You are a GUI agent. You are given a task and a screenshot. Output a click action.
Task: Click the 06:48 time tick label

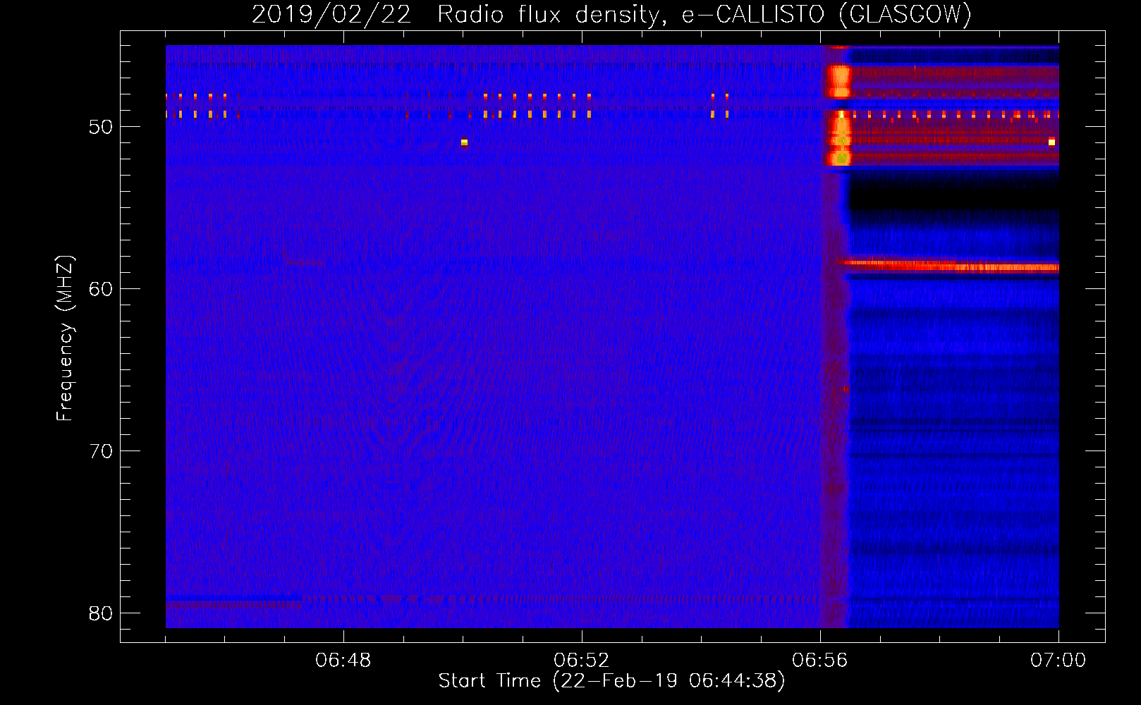(343, 661)
